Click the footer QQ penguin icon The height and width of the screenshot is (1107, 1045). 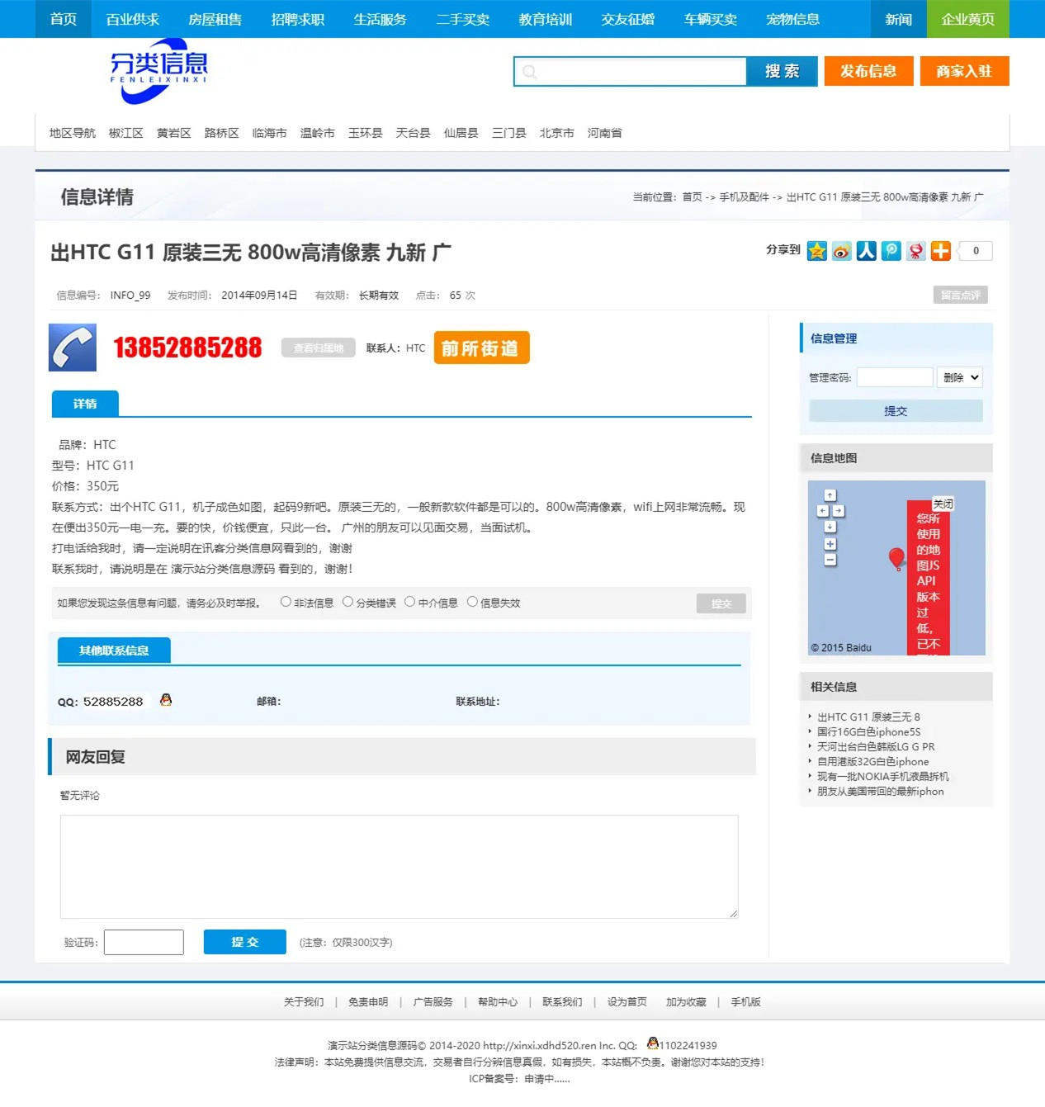652,1043
